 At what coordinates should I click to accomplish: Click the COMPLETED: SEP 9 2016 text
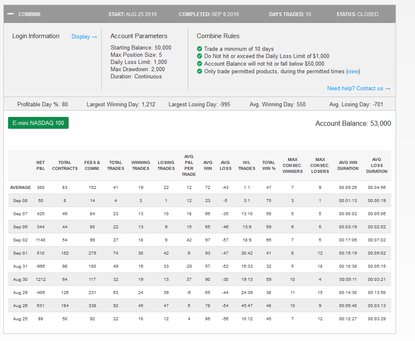click(x=209, y=14)
